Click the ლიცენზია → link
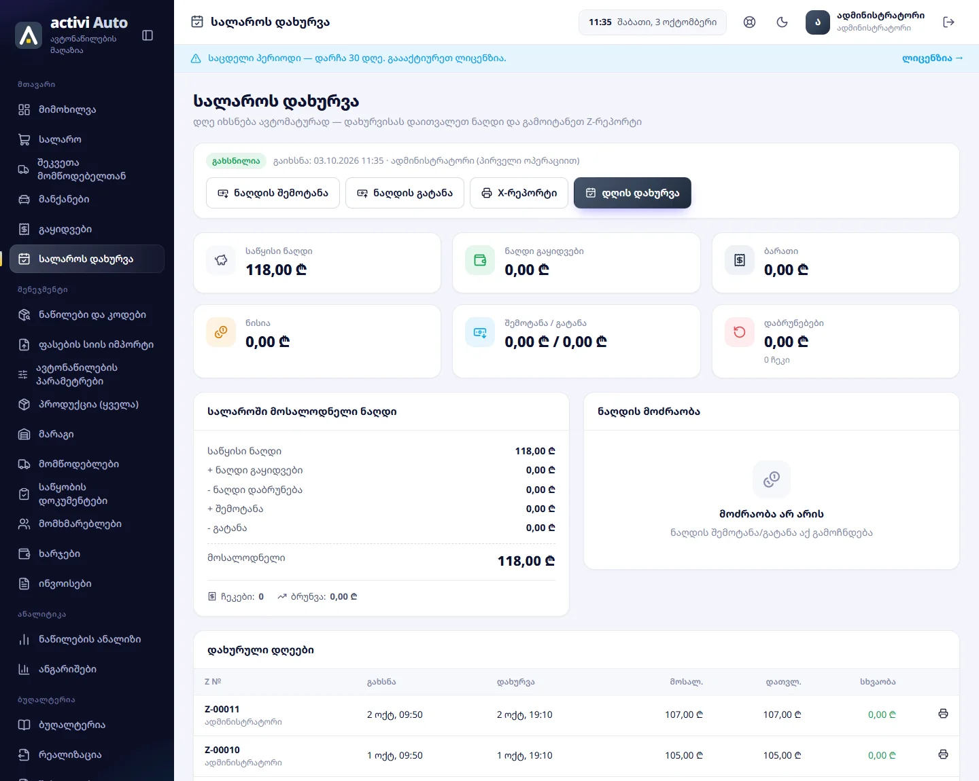The width and height of the screenshot is (979, 781). click(932, 58)
